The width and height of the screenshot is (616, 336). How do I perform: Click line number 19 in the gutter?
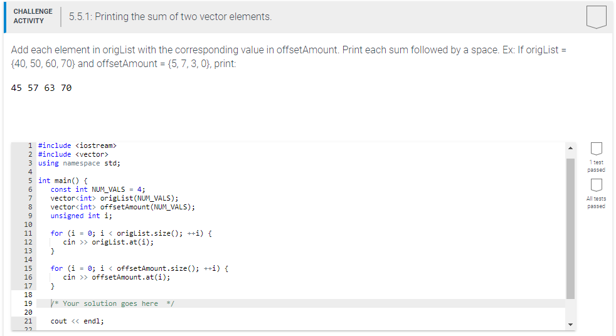[x=28, y=303]
